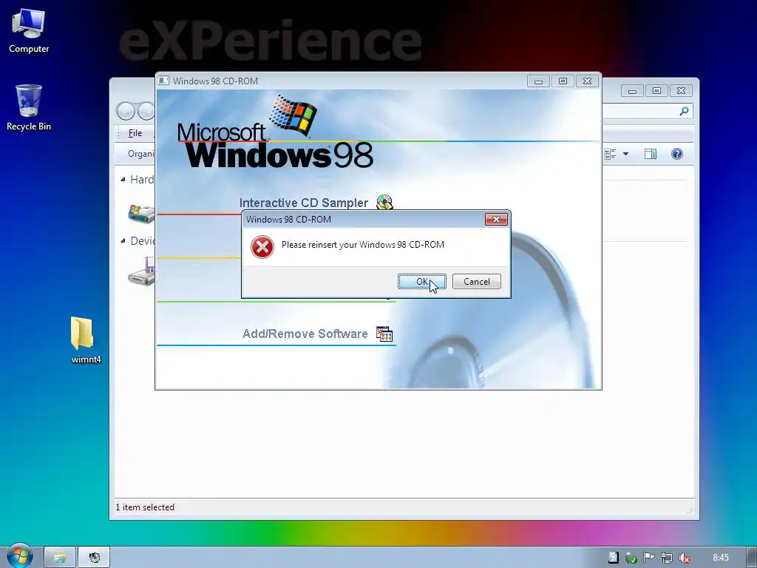Select the hard disk drive icon in Explorer
Viewport: 757px width, 568px height.
point(141,214)
